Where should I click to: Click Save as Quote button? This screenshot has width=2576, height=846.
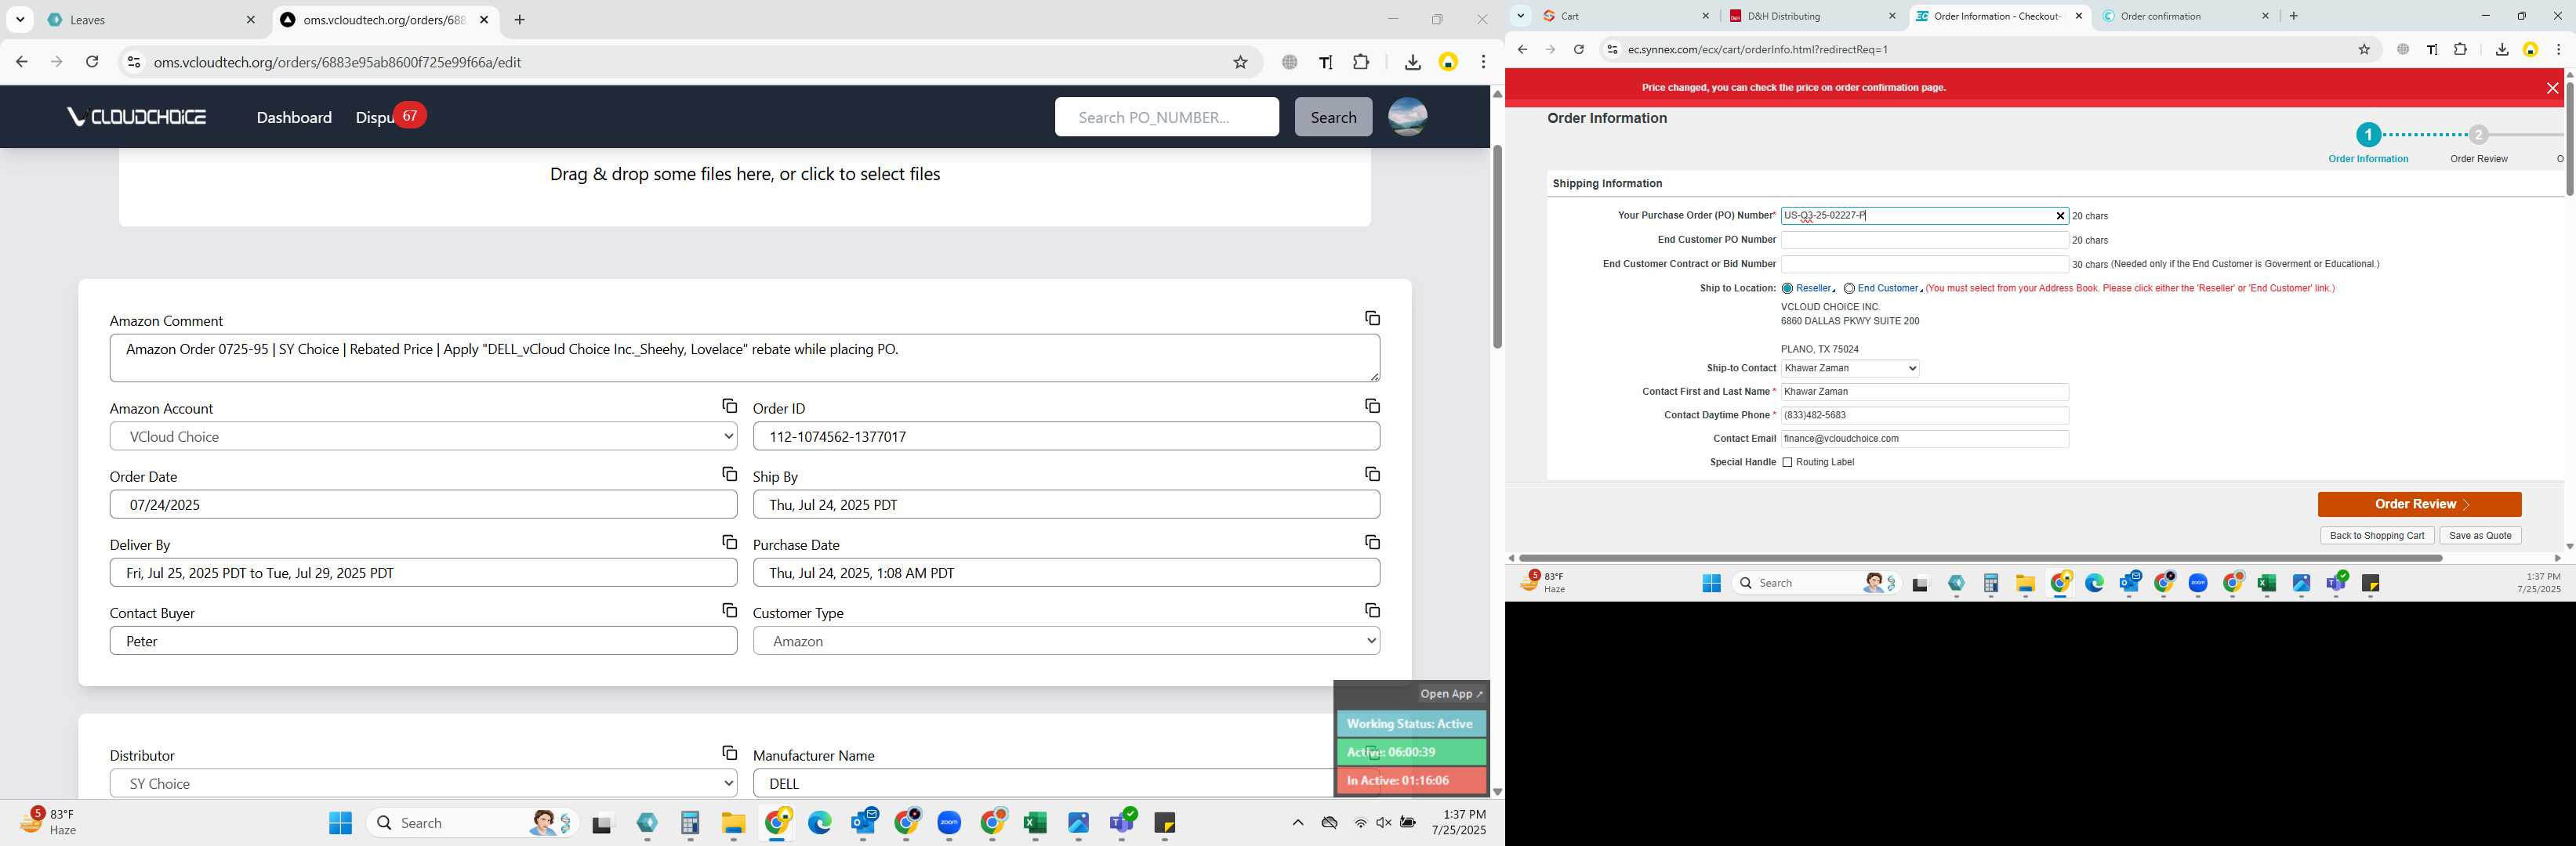point(2480,535)
